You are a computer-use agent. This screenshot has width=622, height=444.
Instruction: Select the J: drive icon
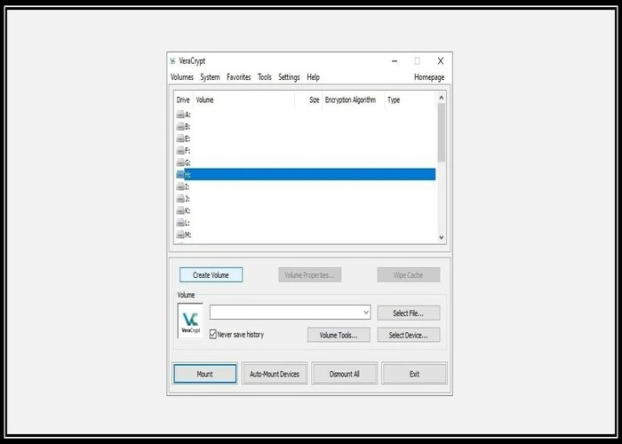click(x=180, y=199)
